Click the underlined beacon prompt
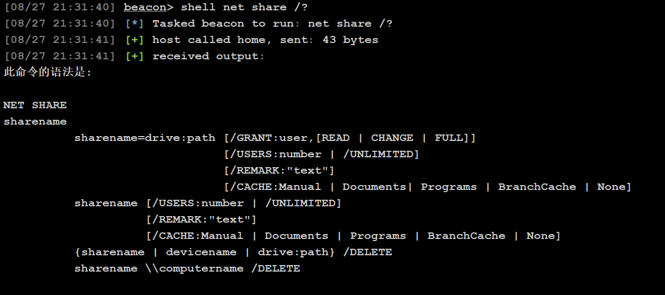 pos(144,8)
